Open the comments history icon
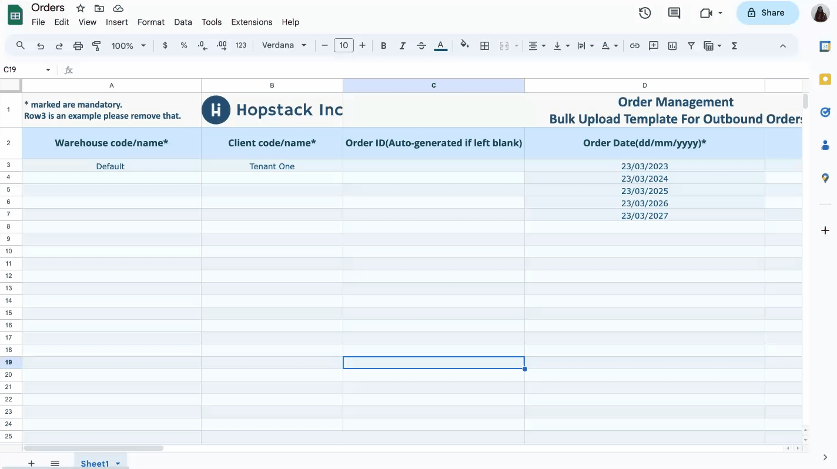The image size is (837, 469). click(674, 13)
